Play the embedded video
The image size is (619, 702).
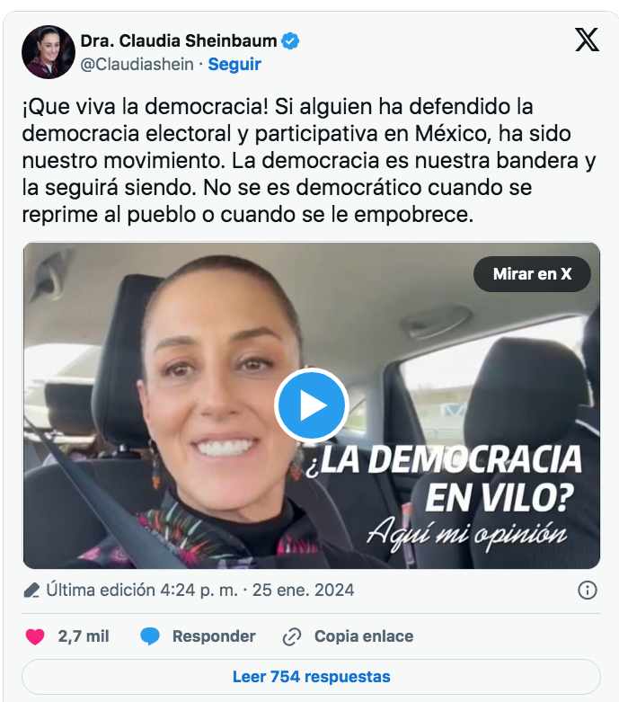pos(312,405)
